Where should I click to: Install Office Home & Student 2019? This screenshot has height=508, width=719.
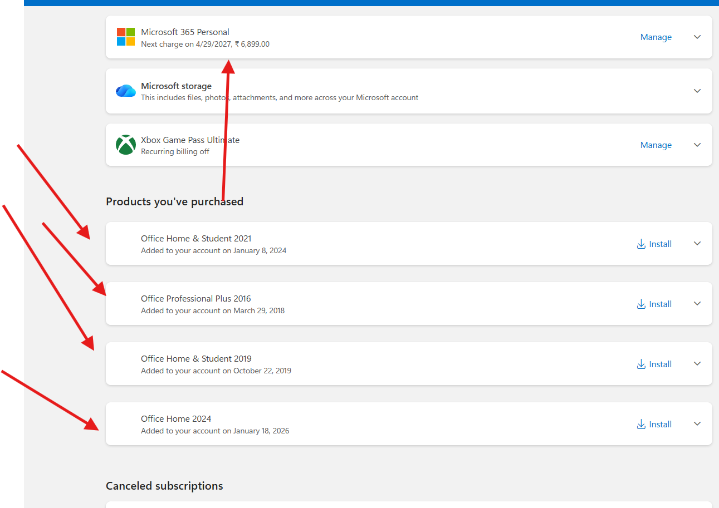[654, 364]
